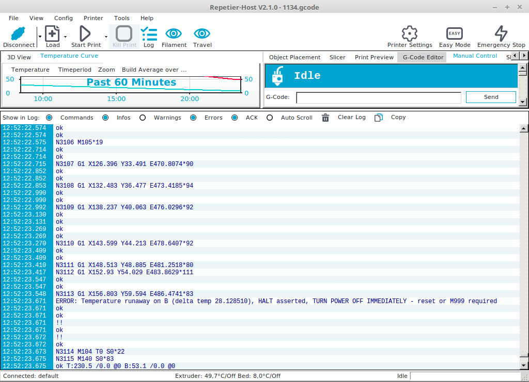Open the Tools menu
The image size is (529, 382).
click(122, 18)
